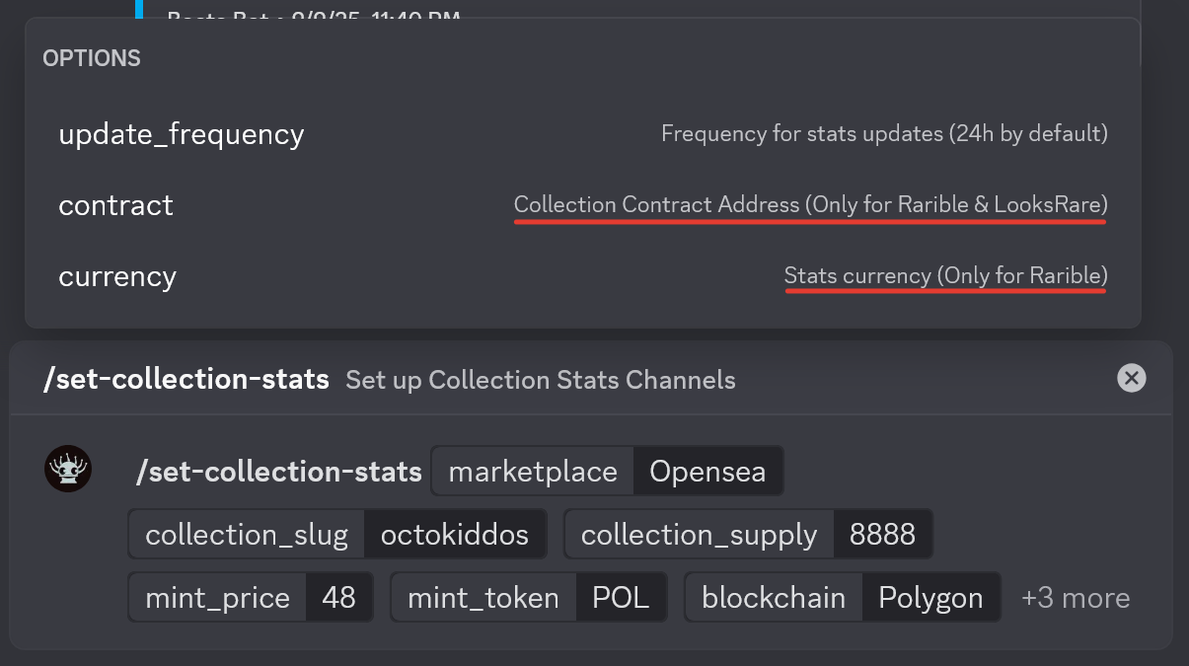Choose the contract option
This screenshot has height=666, width=1189.
pos(116,205)
